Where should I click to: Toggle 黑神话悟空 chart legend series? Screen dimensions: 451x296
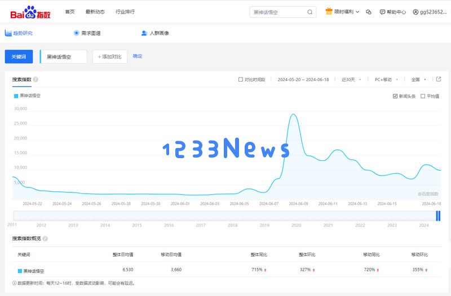(x=27, y=96)
